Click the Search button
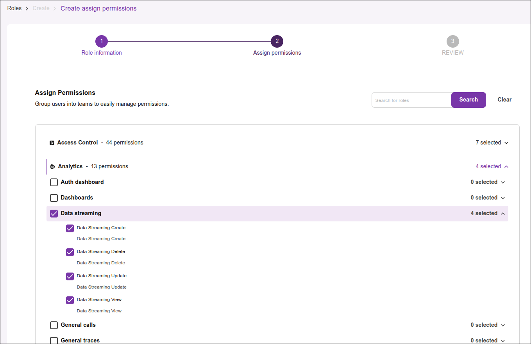The width and height of the screenshot is (531, 344). [x=468, y=100]
